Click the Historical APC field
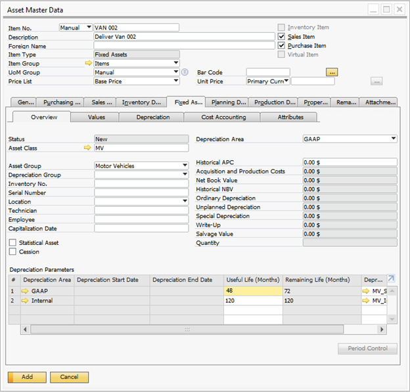410x392 pixels. pos(350,162)
